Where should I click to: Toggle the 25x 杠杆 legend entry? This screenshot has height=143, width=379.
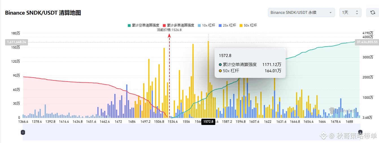[227, 25]
